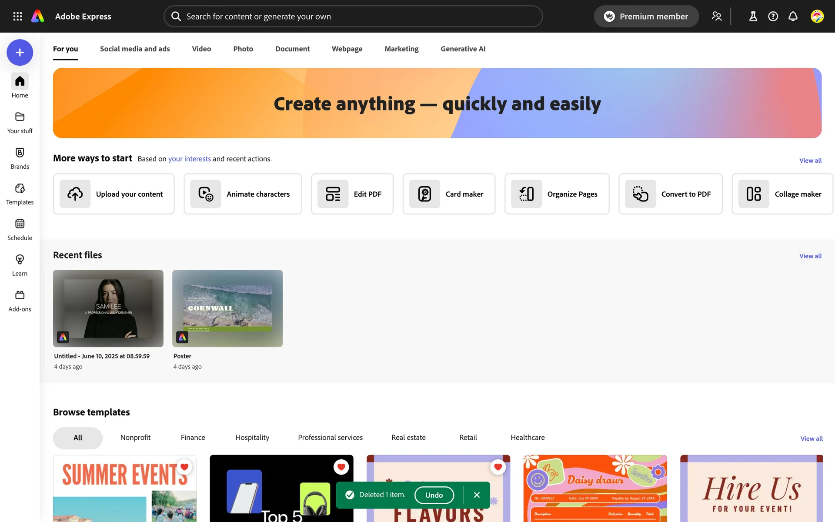Screen dimensions: 835x522
Task: Click the search for content field
Action: coord(353,17)
